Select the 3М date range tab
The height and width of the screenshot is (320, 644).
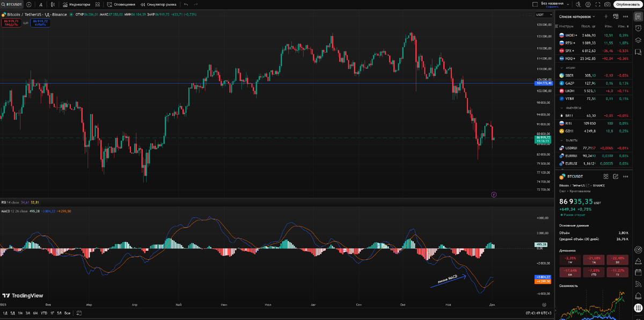click(x=28, y=313)
